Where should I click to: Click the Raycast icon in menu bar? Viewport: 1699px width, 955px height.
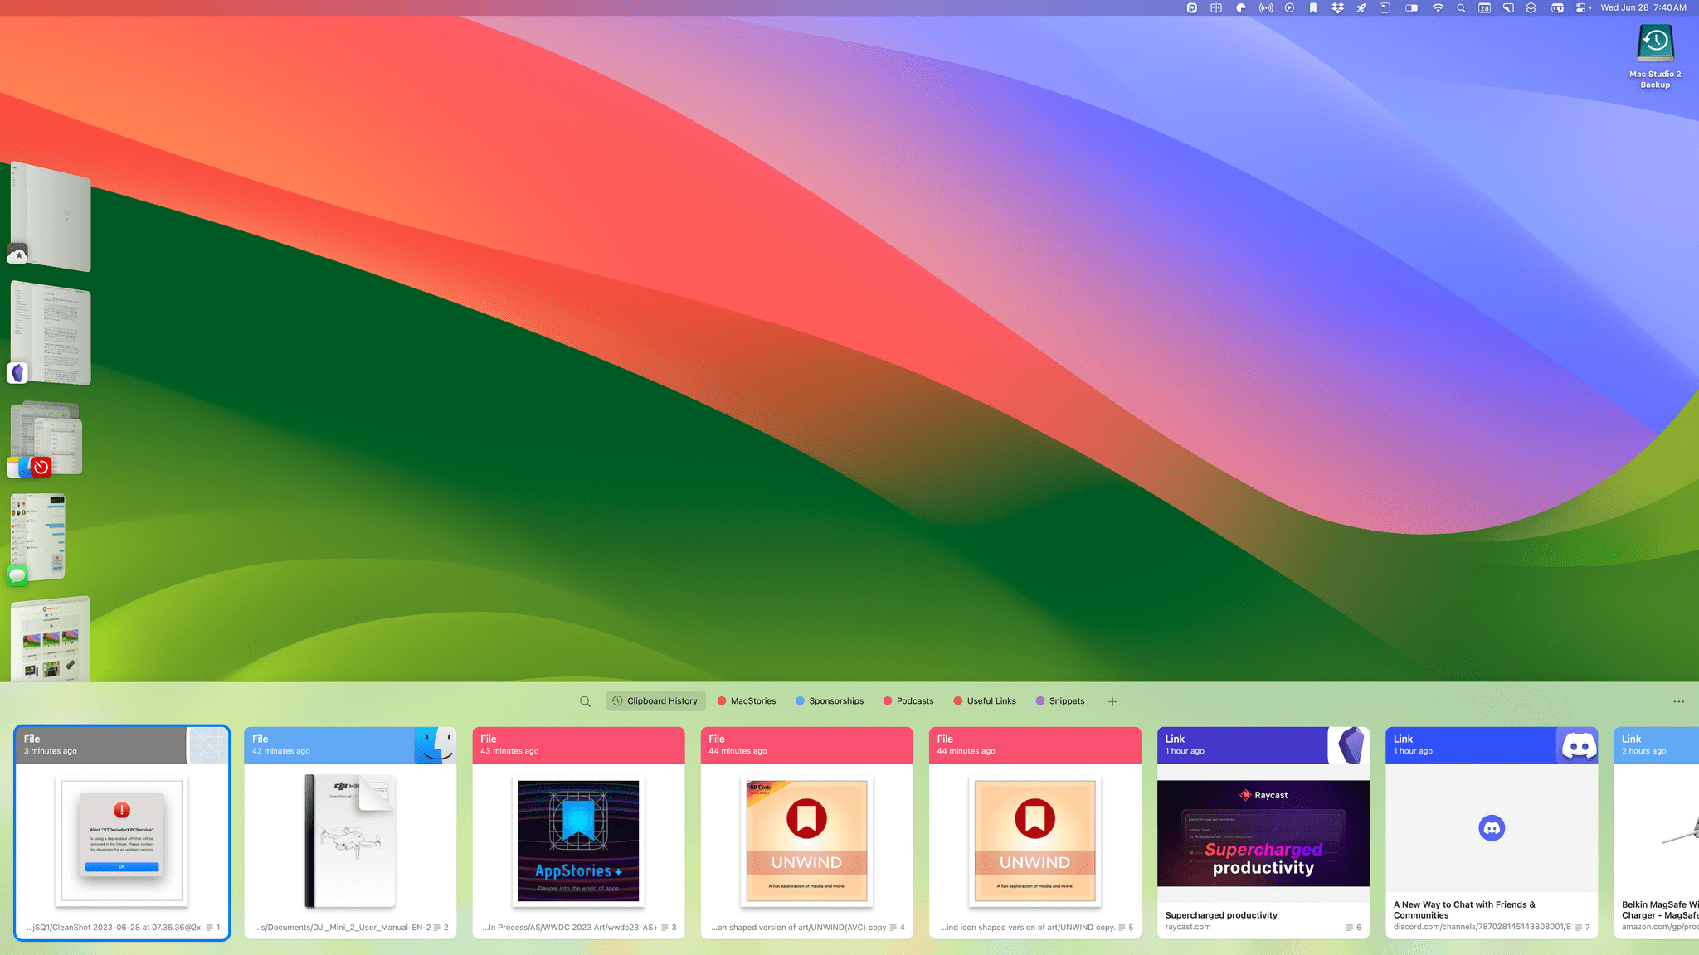[x=1361, y=8]
